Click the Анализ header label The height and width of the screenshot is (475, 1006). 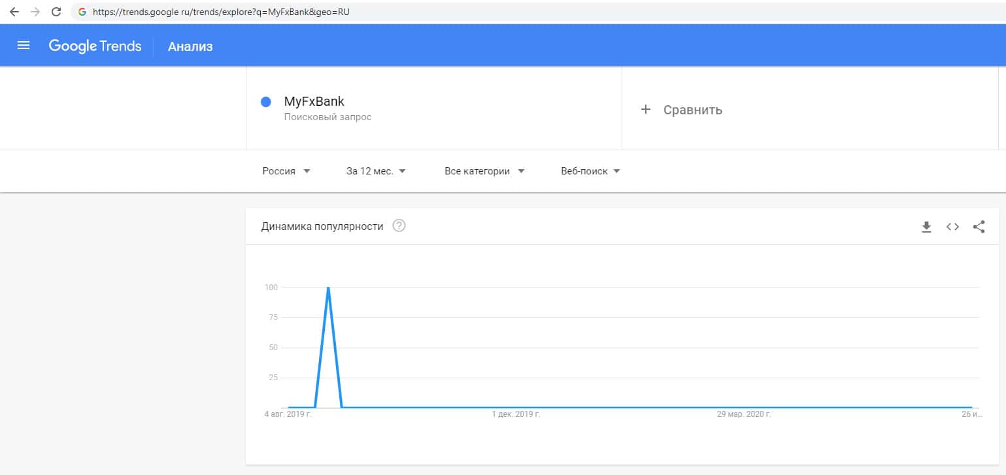190,46
